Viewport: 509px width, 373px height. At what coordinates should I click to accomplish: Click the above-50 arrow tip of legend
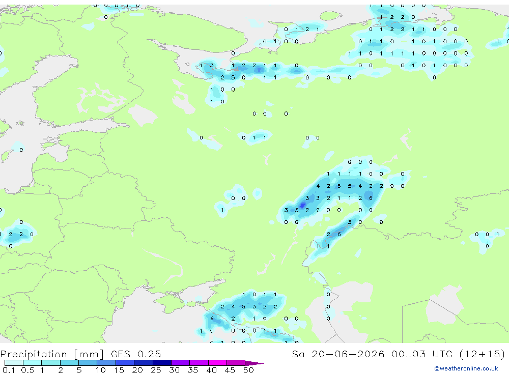[x=254, y=363]
